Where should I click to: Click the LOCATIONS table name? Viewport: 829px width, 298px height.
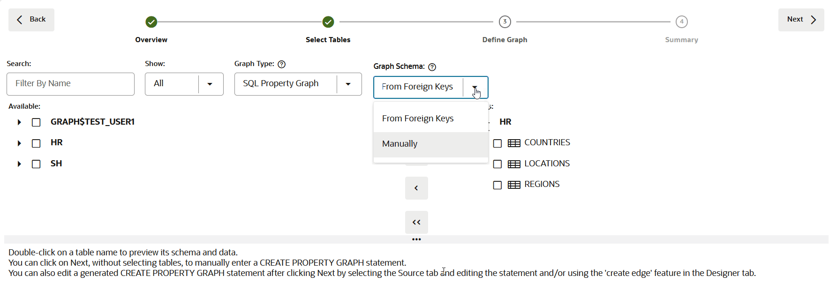click(x=547, y=164)
